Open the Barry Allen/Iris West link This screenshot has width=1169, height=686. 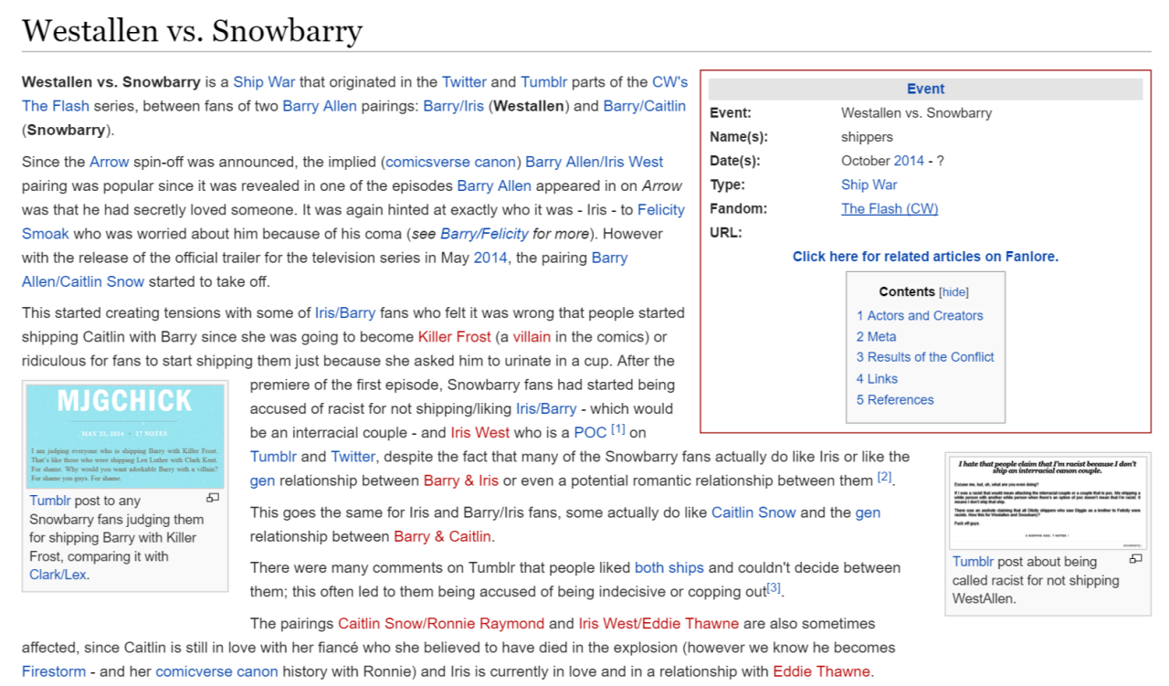point(595,162)
